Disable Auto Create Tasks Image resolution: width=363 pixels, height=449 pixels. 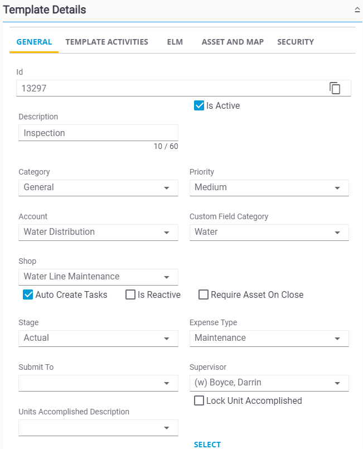28,294
